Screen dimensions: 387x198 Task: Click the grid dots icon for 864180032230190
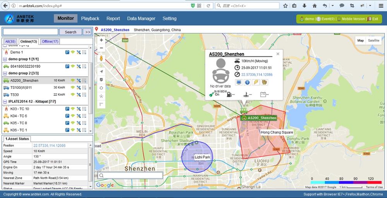[x=84, y=66]
